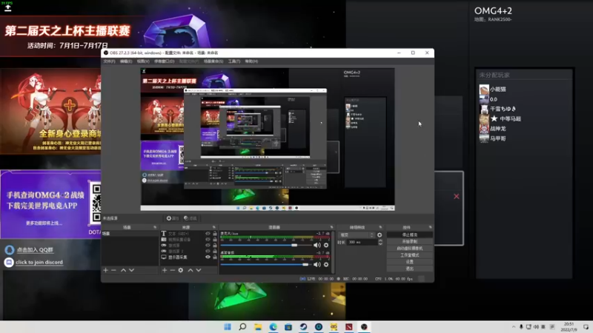Open taskbar Search
Screen dimensions: 593x333
coord(243,327)
